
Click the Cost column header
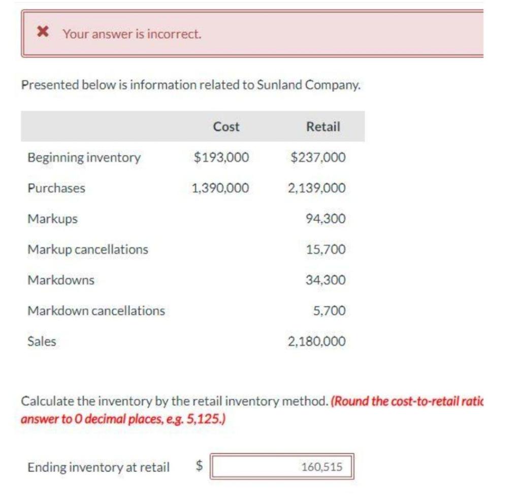point(225,126)
